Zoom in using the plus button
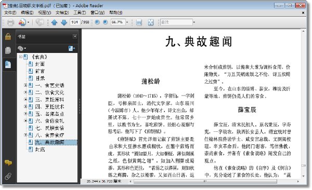312x190 pixels. 105,22
